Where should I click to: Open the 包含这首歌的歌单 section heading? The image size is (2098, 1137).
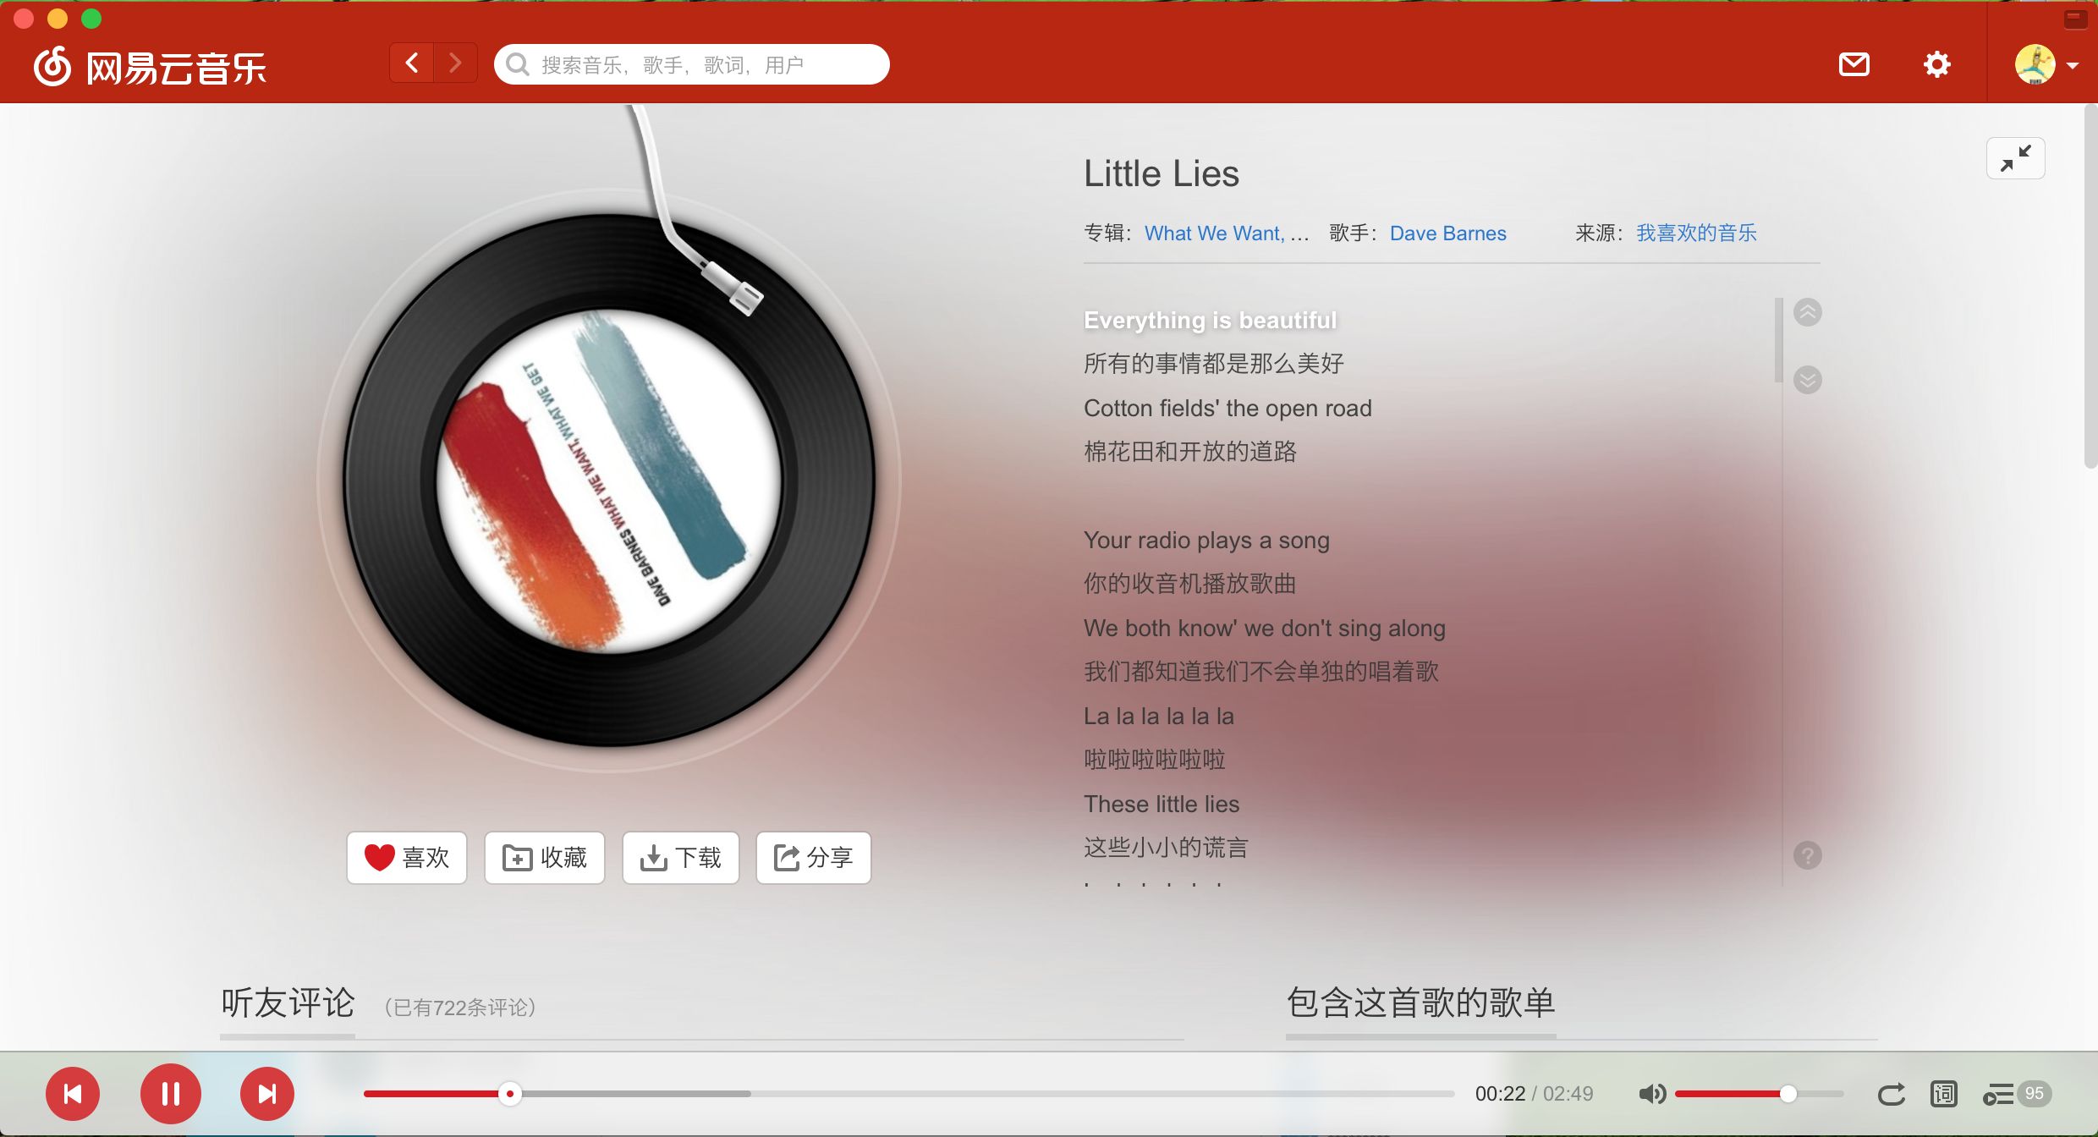click(1421, 1003)
